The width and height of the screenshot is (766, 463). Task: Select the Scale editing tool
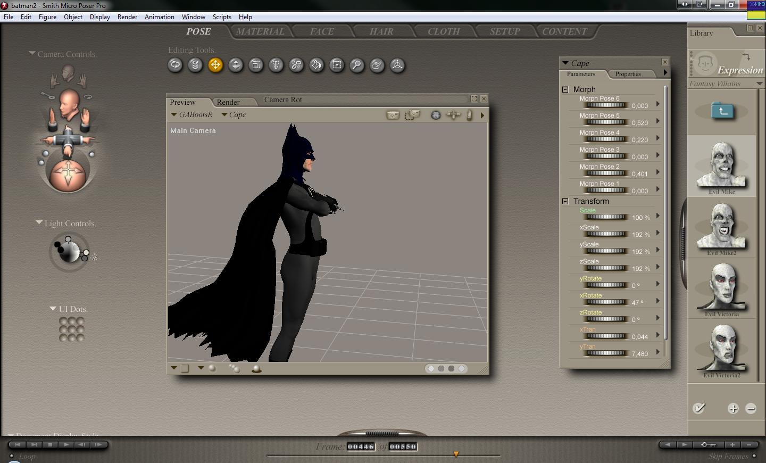(x=256, y=65)
